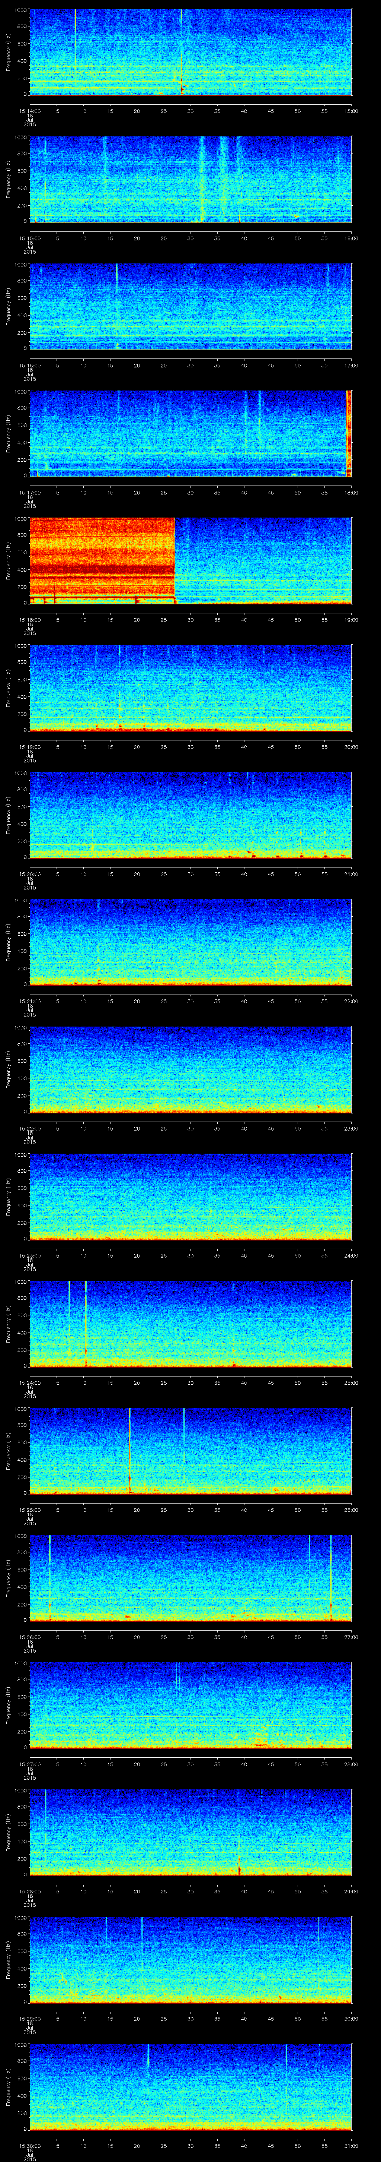Click the 15:21:00 start time label
The width and height of the screenshot is (381, 2162).
click(x=29, y=1001)
